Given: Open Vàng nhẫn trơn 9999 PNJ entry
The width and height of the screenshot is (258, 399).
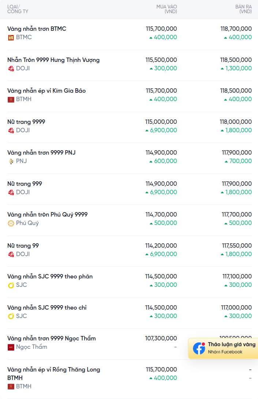Looking at the screenshot, I should pyautogui.click(x=41, y=153).
